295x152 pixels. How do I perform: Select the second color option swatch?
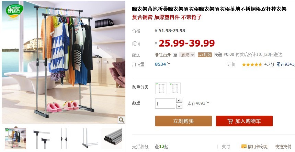tap(174, 88)
